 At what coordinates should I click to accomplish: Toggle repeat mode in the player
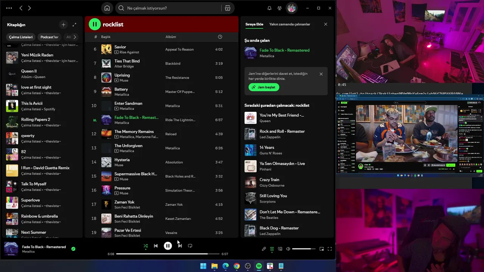pos(190,246)
